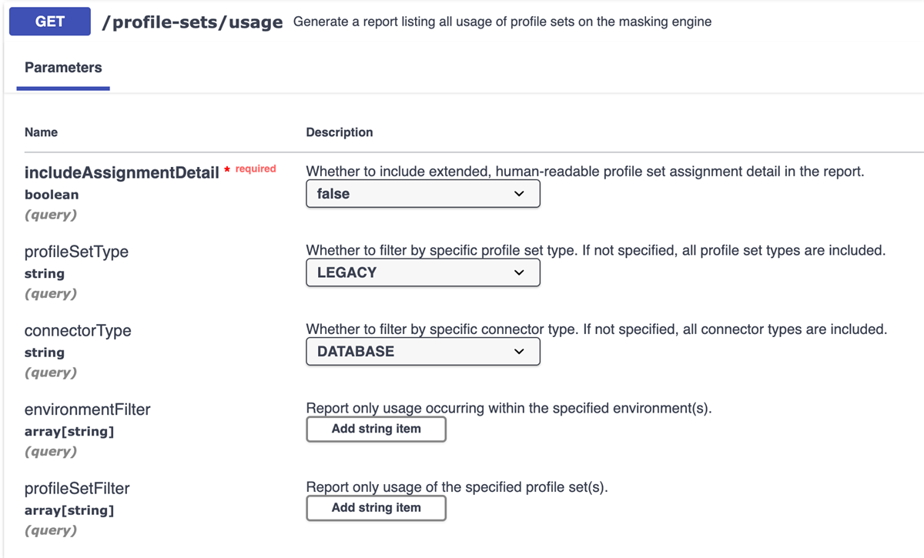Click the Description column header
This screenshot has width=924, height=558.
(x=340, y=132)
